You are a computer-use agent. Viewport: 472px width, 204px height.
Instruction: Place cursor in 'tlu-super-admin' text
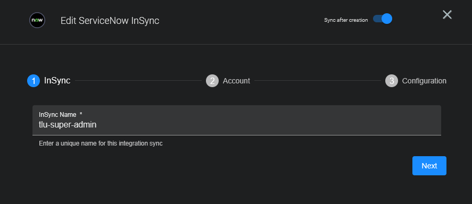(x=68, y=124)
